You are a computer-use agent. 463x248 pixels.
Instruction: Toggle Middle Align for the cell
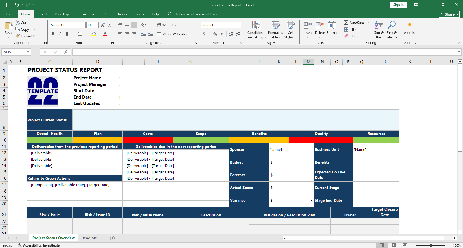127,25
